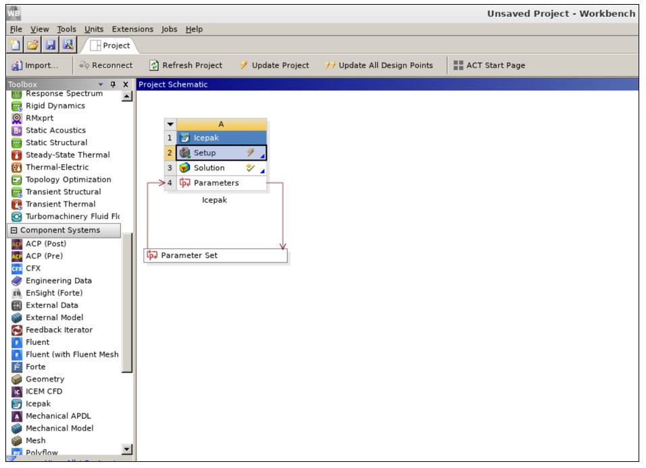Select ICEM CFD component system

point(44,392)
